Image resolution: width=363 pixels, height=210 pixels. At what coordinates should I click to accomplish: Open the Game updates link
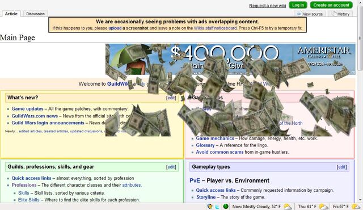coord(28,109)
